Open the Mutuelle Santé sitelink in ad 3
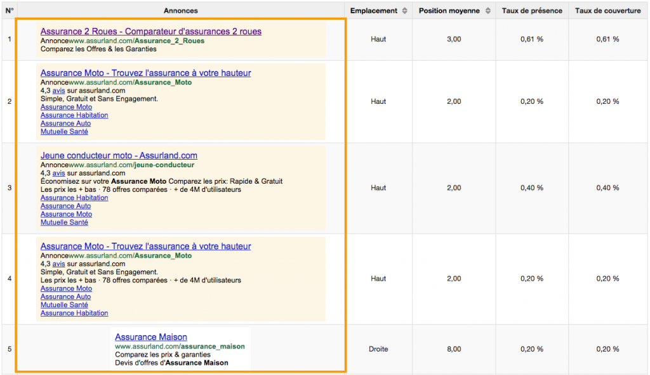The width and height of the screenshot is (650, 375). (64, 223)
